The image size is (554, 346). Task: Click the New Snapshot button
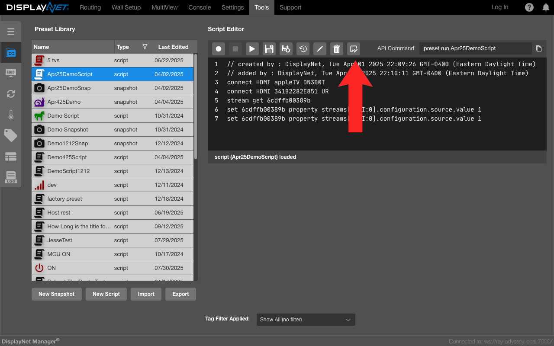[x=57, y=294]
